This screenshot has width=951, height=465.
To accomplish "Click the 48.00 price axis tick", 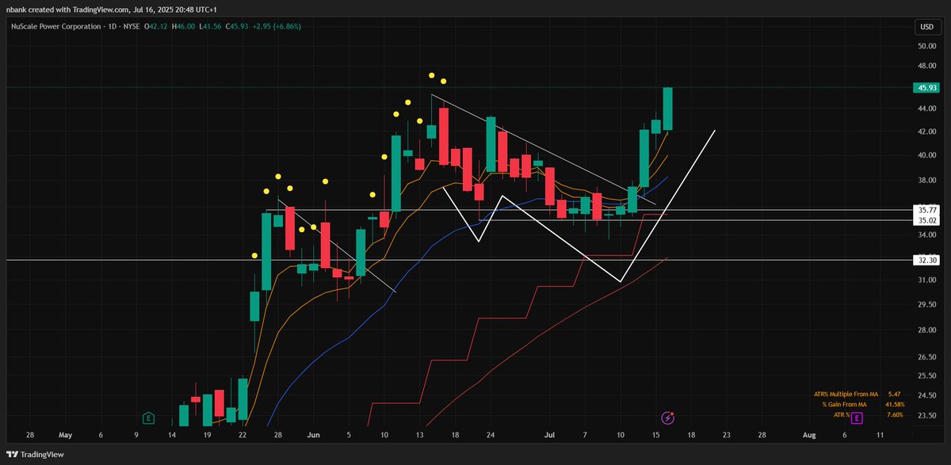I will pos(926,67).
